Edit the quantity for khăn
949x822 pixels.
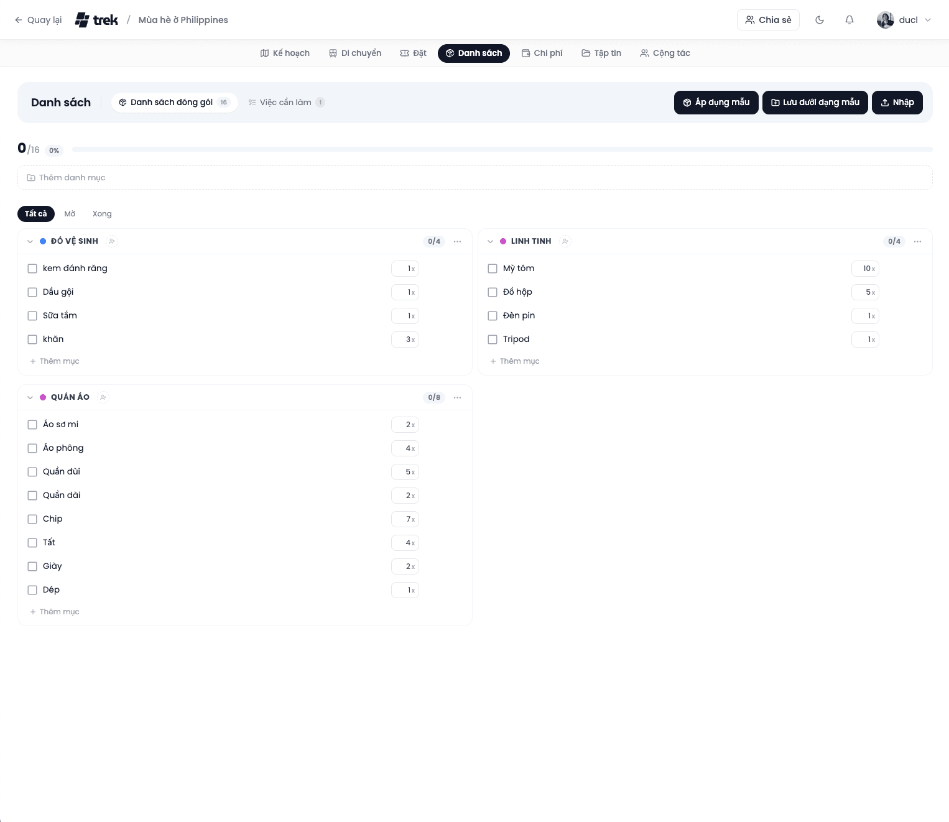coord(405,339)
